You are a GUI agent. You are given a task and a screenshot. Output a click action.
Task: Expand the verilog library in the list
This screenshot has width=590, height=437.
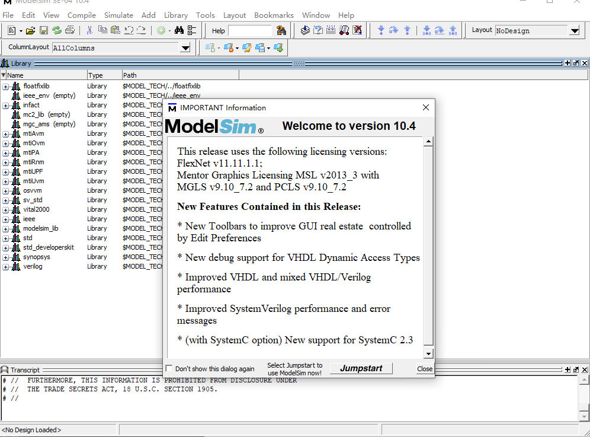[5, 266]
